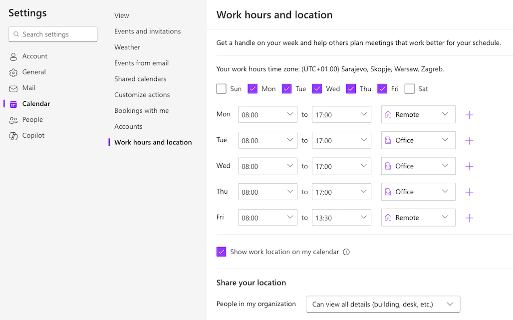
Task: Click the People icon in sidebar
Action: [x=13, y=120]
